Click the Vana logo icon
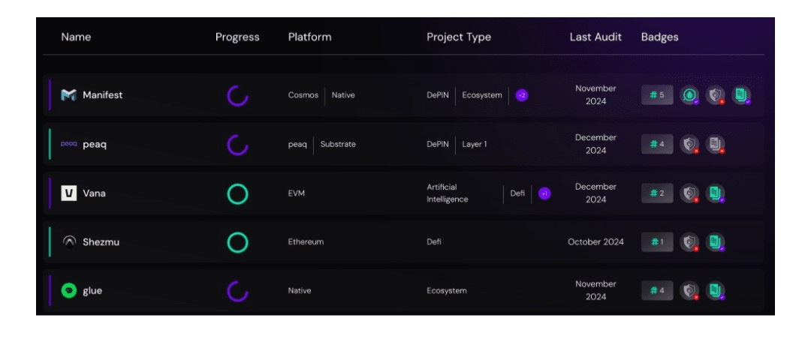The image size is (811, 339). [68, 193]
